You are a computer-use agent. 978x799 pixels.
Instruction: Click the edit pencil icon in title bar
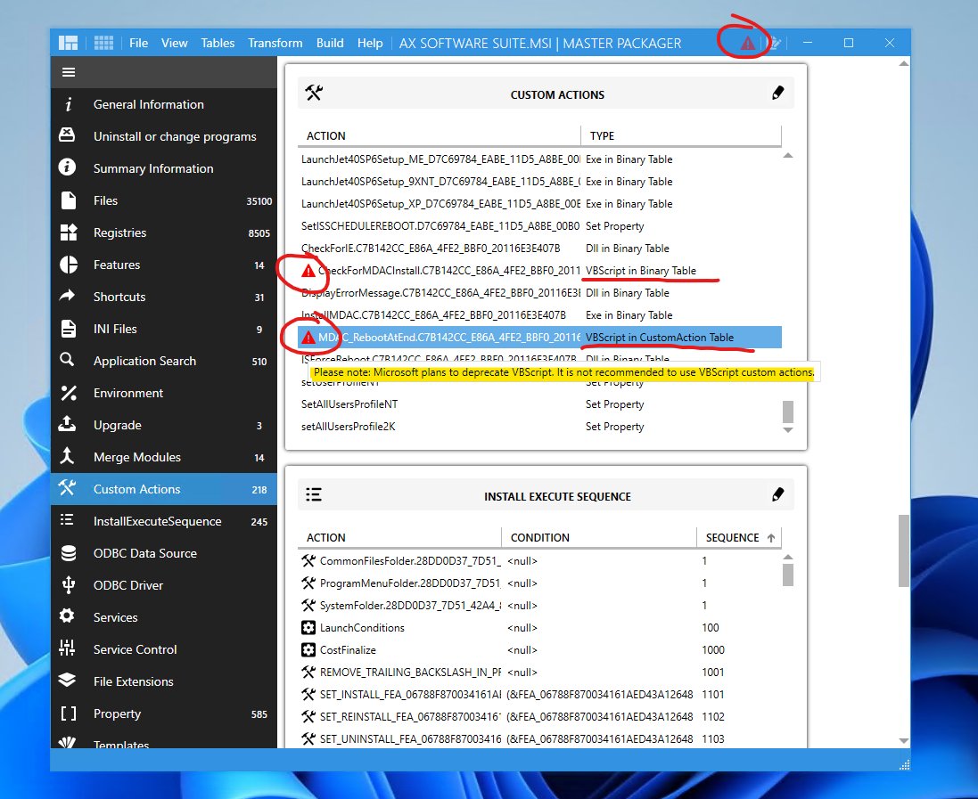pos(774,43)
